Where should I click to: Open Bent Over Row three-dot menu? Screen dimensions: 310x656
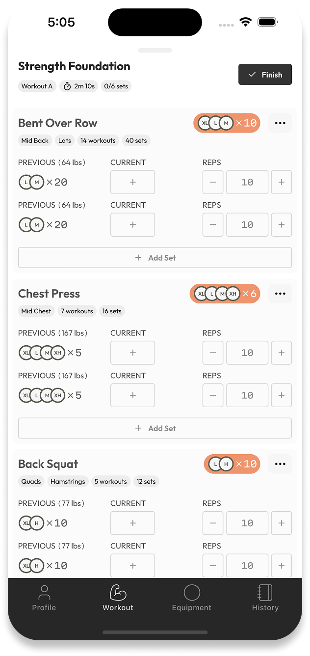[x=280, y=123]
